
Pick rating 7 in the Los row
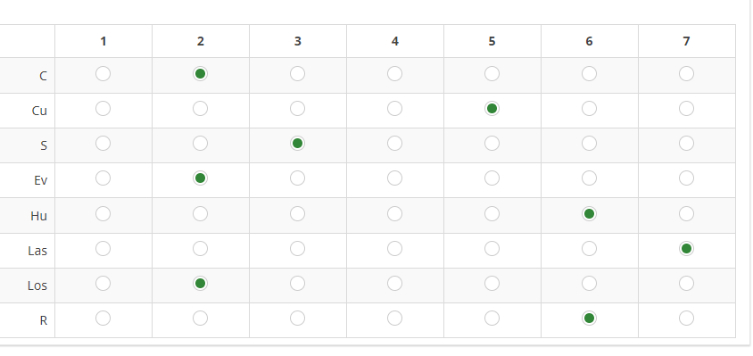(686, 284)
